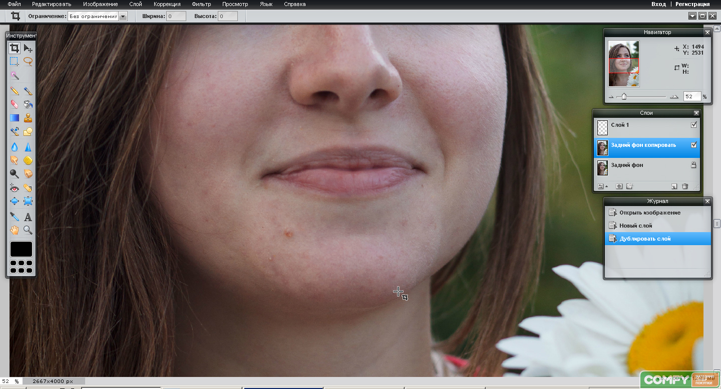Screen dimensions: 721x389
Task: Click the new layer icon in Слои panel
Action: pos(674,186)
